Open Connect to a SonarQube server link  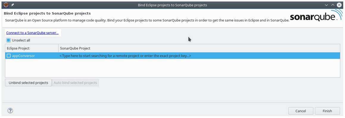click(32, 33)
